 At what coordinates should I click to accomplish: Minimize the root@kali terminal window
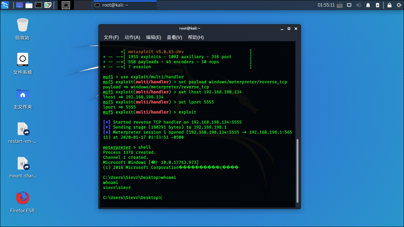[x=283, y=29]
